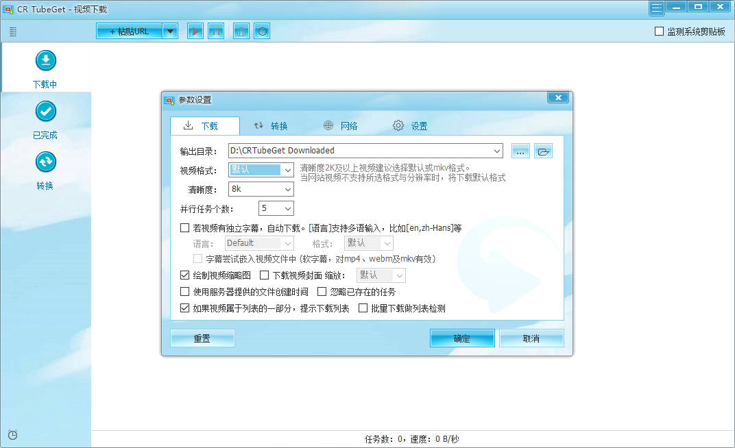The height and width of the screenshot is (448, 735).
Task: Enable 批量下载做列表检测 checkbox
Action: point(363,308)
